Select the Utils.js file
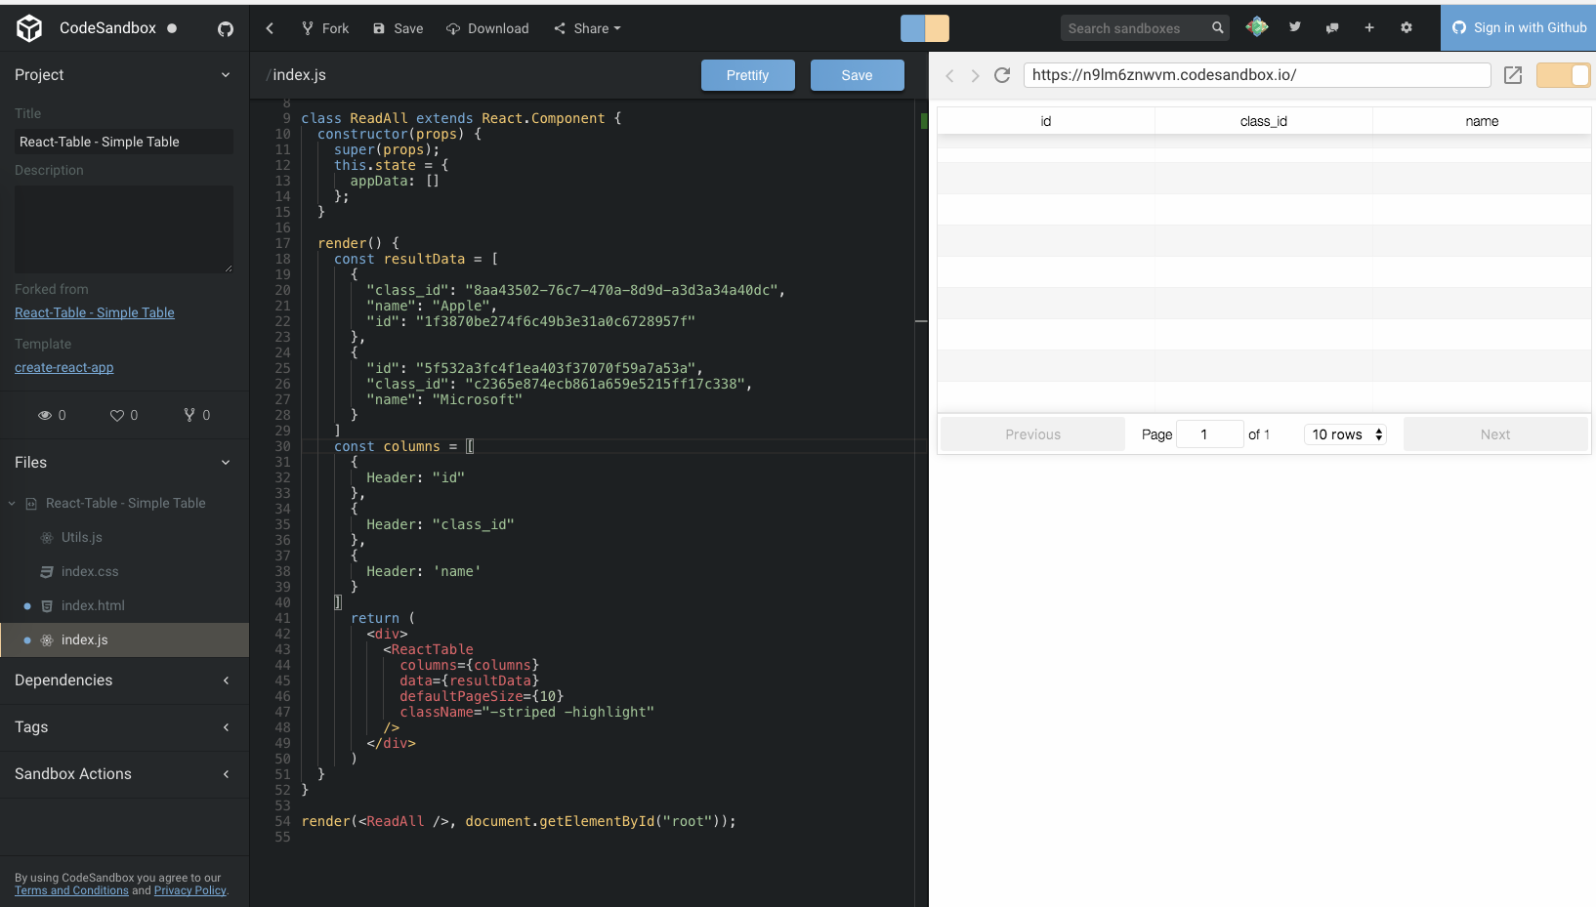The height and width of the screenshot is (907, 1596). click(x=81, y=537)
